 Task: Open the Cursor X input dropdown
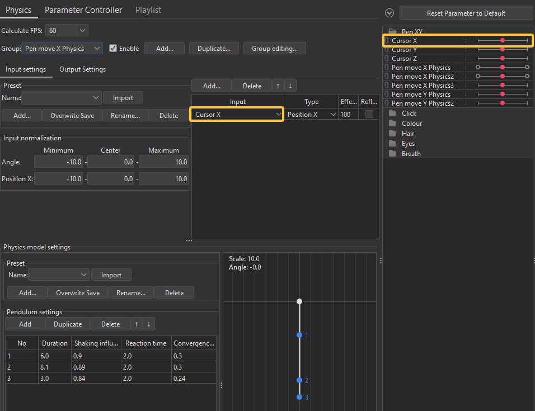tap(237, 115)
